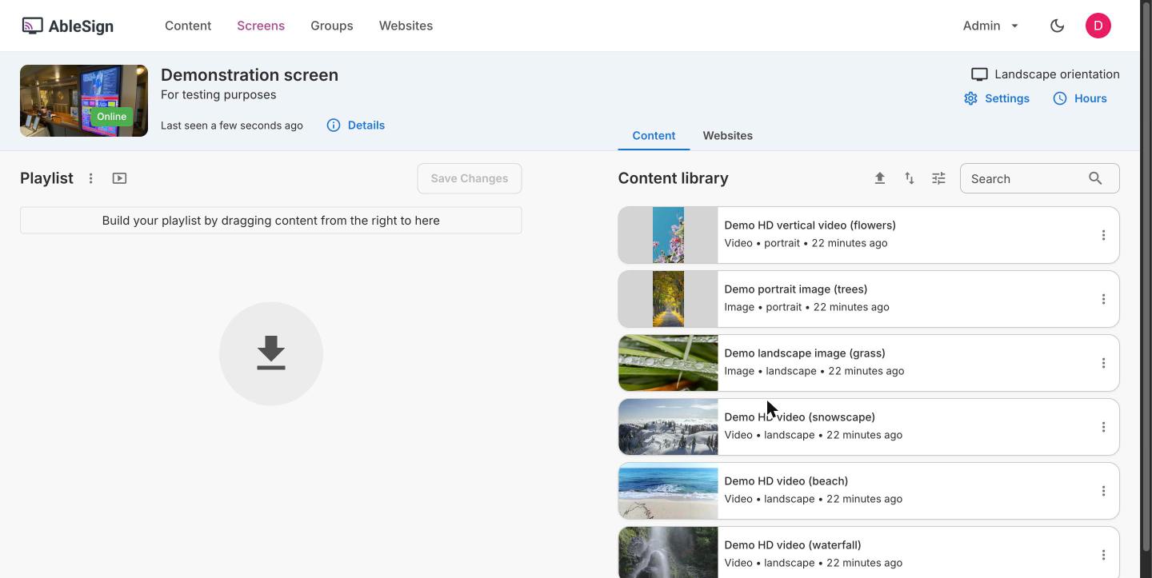Open screen Details
This screenshot has height=578, width=1152.
tap(356, 126)
